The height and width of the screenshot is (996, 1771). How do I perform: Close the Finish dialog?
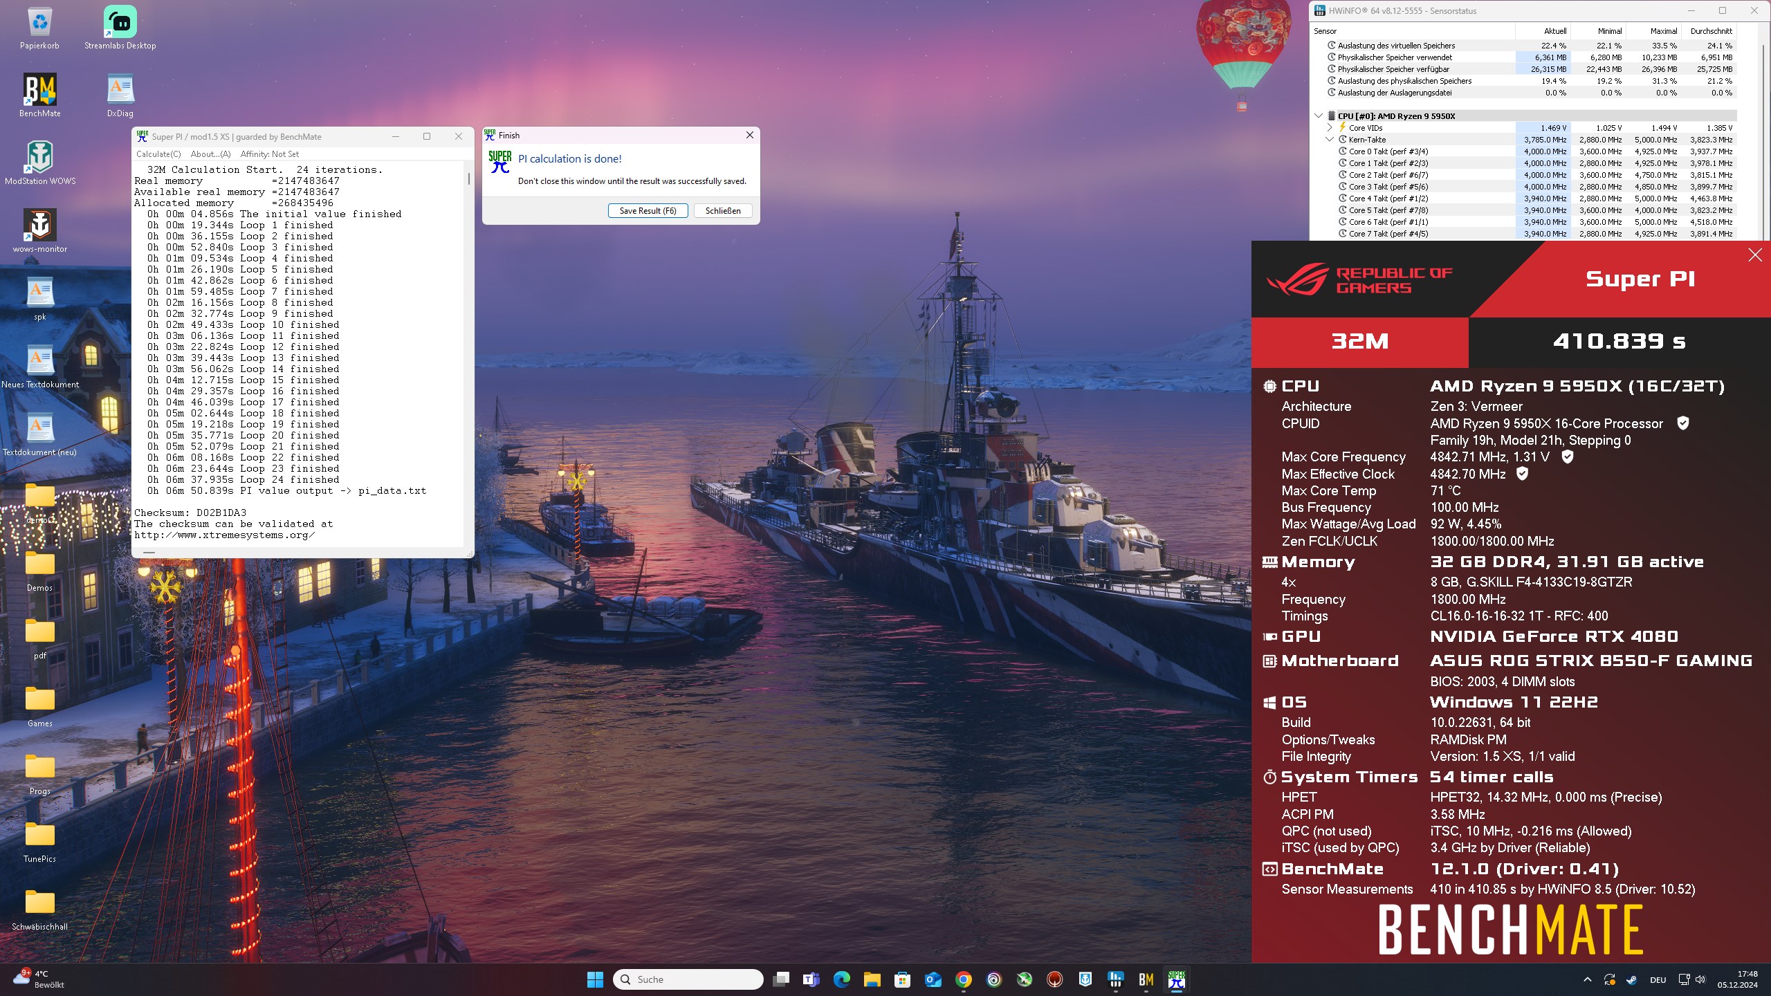tap(749, 135)
